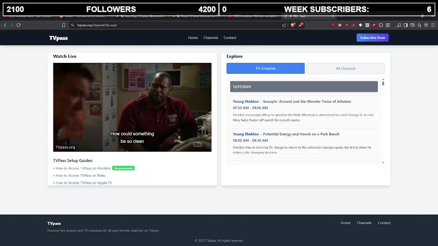Click the live TBS video player
The image size is (438, 246).
pyautogui.click(x=132, y=107)
